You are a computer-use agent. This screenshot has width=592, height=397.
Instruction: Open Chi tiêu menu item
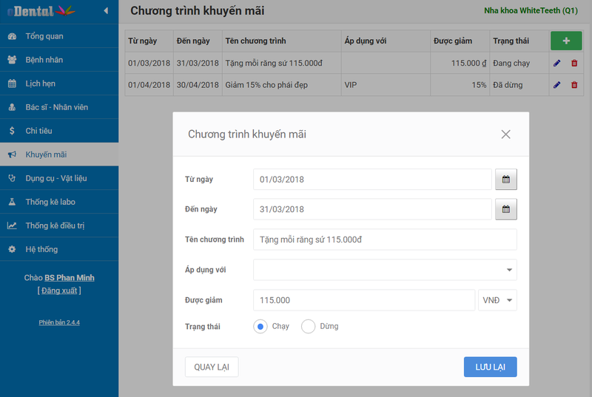pyautogui.click(x=59, y=131)
